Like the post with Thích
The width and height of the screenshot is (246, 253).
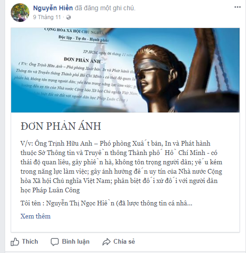coord(30,241)
